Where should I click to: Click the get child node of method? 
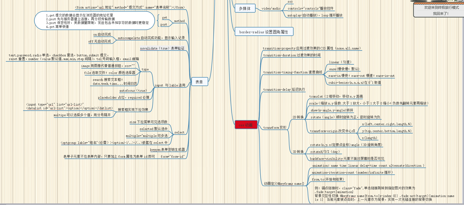[x=165, y=18]
